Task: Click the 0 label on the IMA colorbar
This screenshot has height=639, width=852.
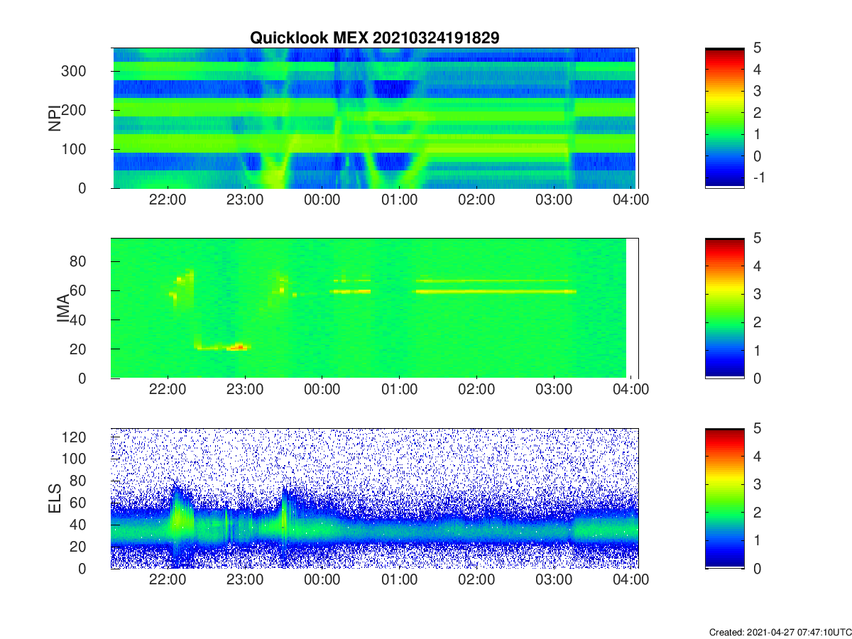Action: (x=757, y=378)
